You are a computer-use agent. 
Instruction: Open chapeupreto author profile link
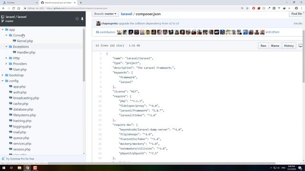[110, 23]
